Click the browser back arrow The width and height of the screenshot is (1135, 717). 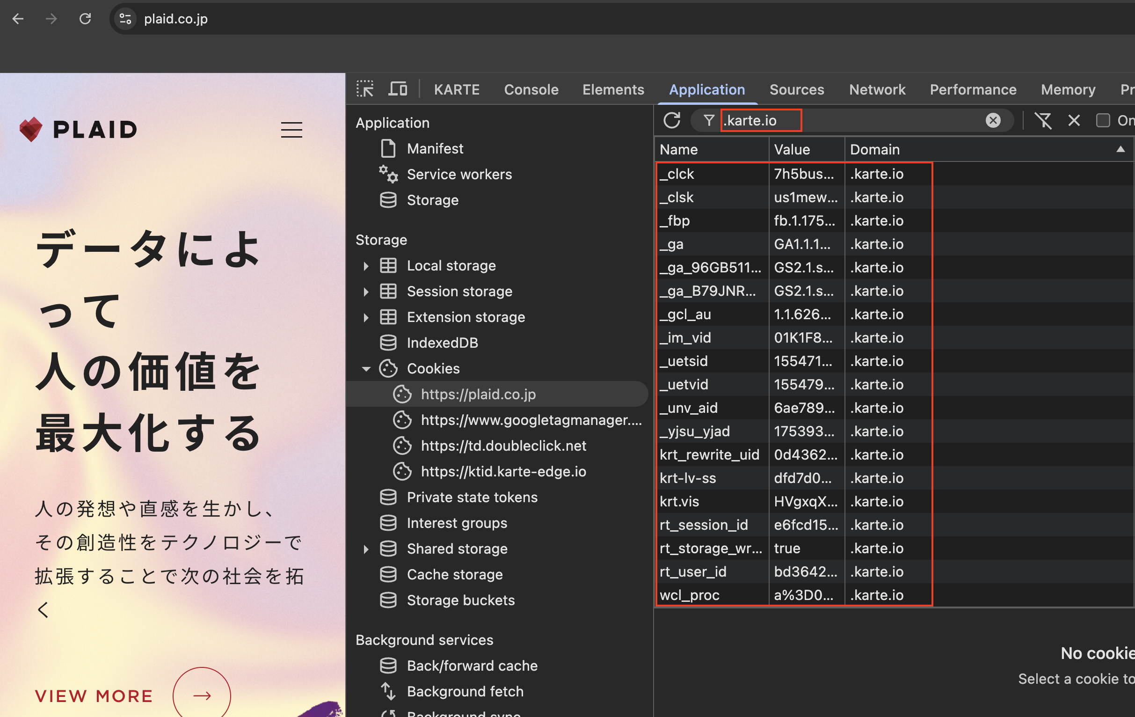click(18, 19)
